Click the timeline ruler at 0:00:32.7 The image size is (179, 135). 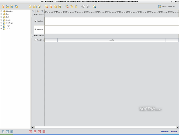tap(129, 11)
